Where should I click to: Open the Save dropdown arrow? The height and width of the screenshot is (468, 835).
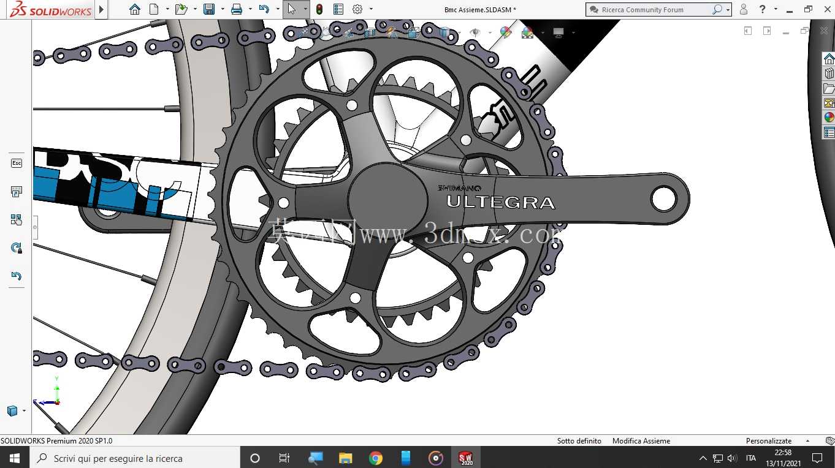(x=222, y=9)
